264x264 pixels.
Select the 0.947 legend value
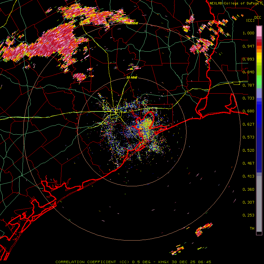pyautogui.click(x=248, y=46)
